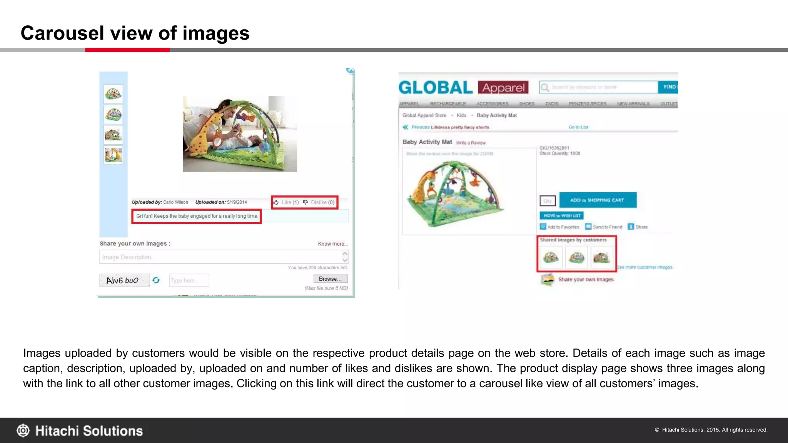Click the captcha image Aiv6 buO

(x=124, y=280)
